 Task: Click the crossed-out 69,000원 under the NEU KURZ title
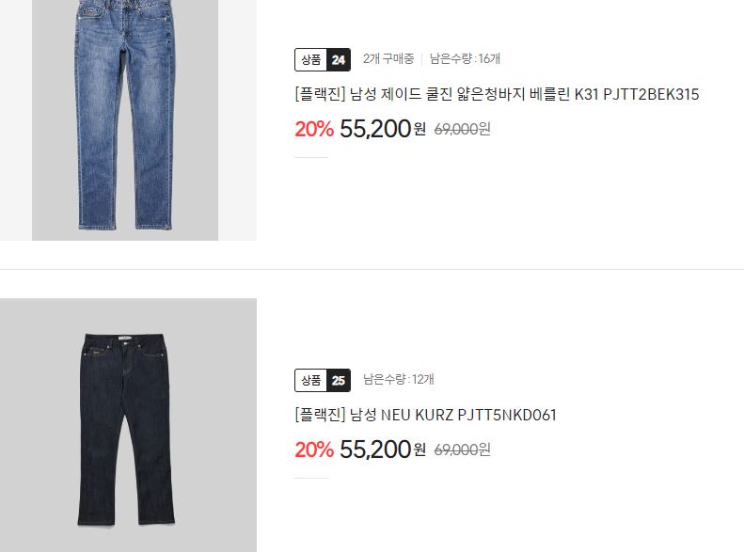click(462, 449)
